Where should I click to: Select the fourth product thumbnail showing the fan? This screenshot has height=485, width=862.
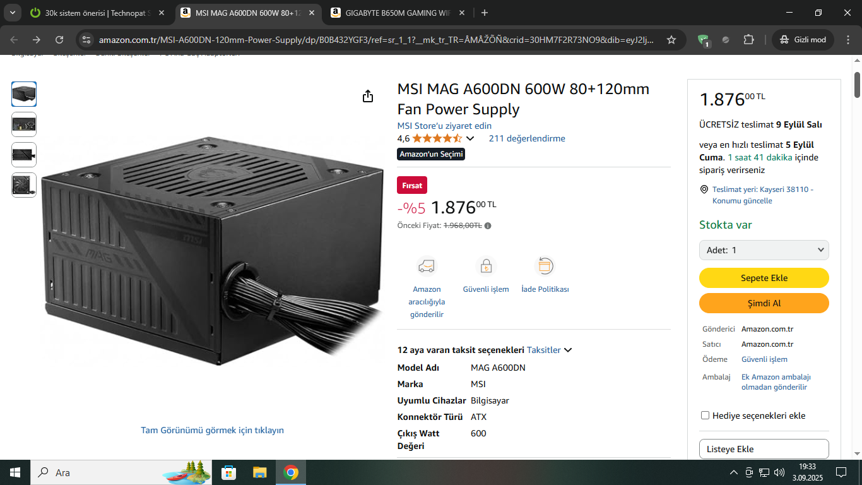click(24, 185)
